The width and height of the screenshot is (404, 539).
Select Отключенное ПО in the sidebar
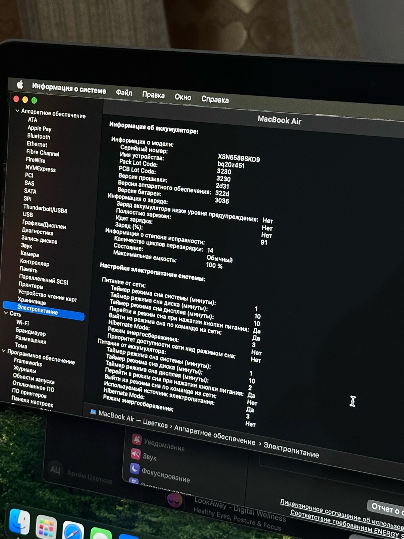(x=33, y=386)
